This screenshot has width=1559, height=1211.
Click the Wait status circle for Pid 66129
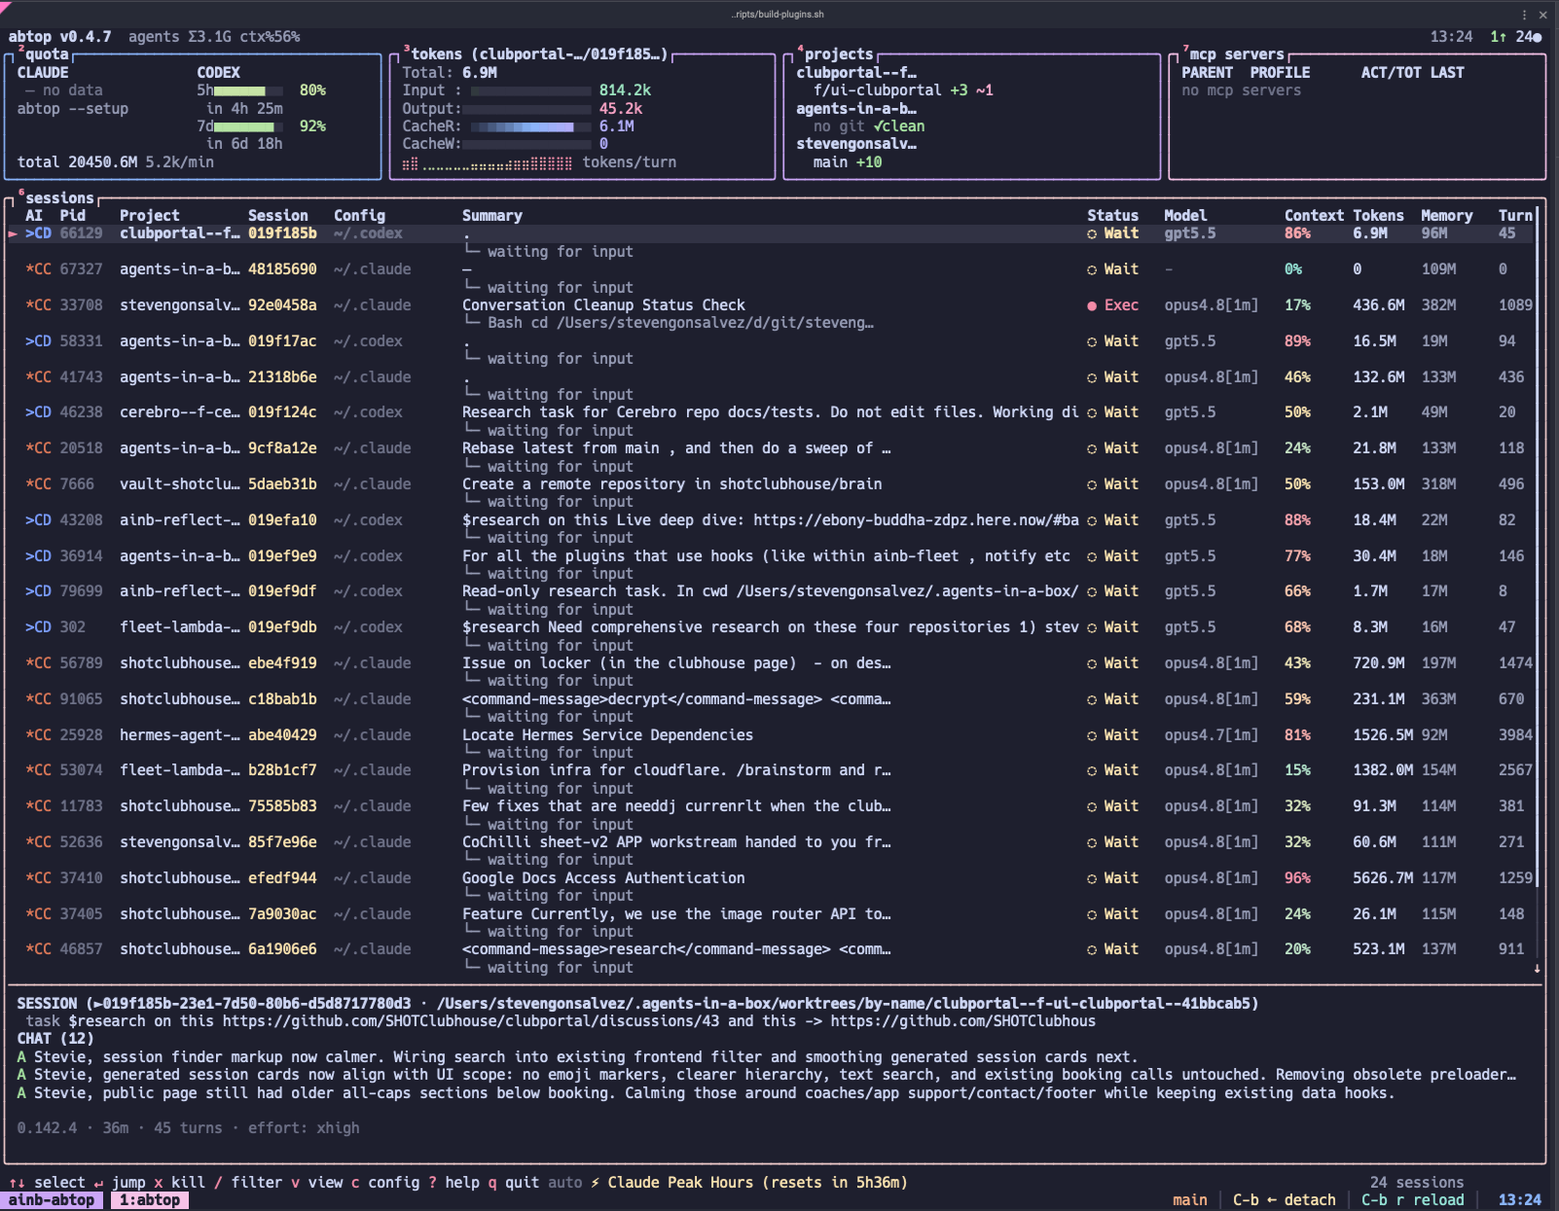(1092, 233)
